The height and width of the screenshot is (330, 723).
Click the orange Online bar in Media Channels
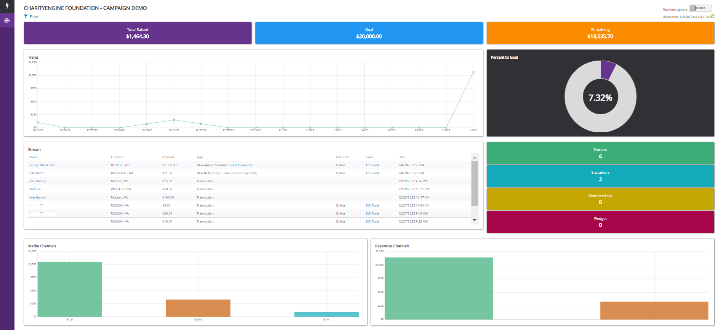click(x=198, y=308)
